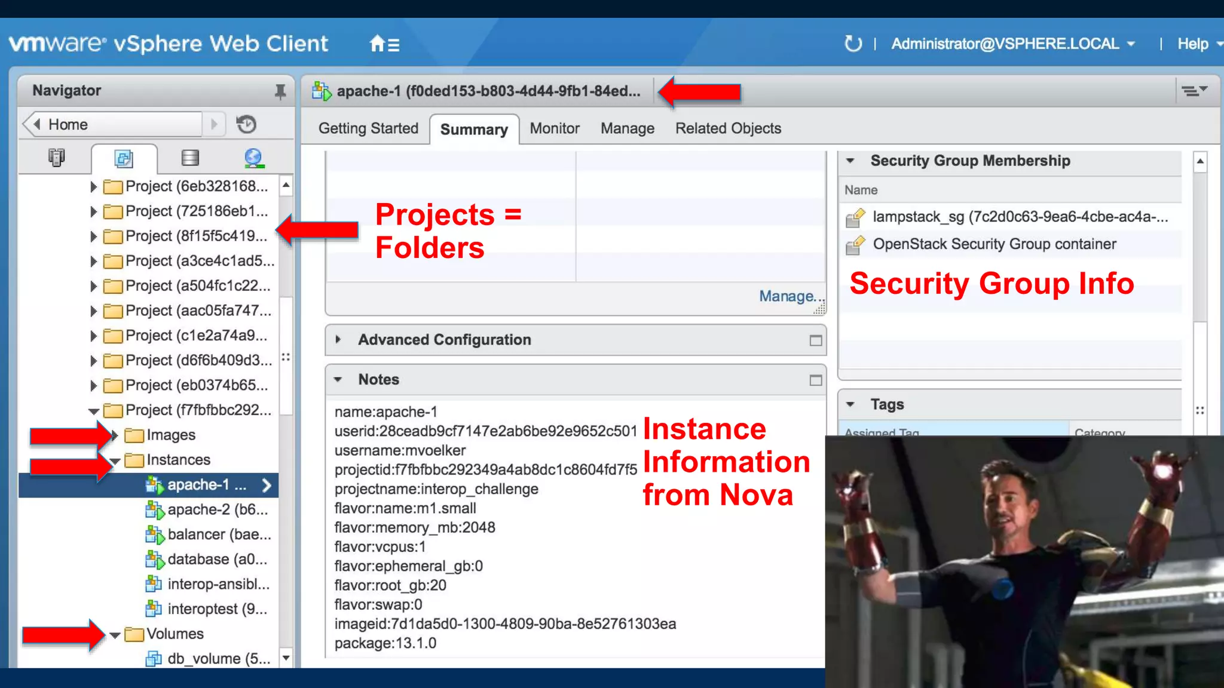This screenshot has width=1224, height=688.
Task: Click OpenStack Security Group container icon
Action: (x=855, y=245)
